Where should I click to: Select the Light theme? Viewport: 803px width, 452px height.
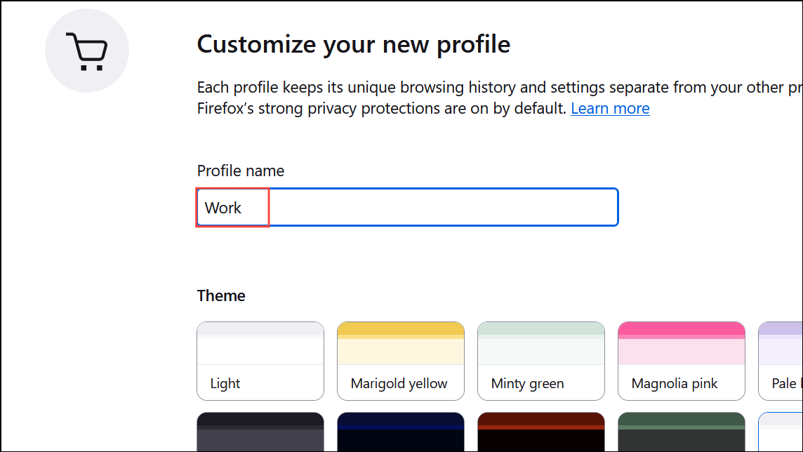(260, 361)
